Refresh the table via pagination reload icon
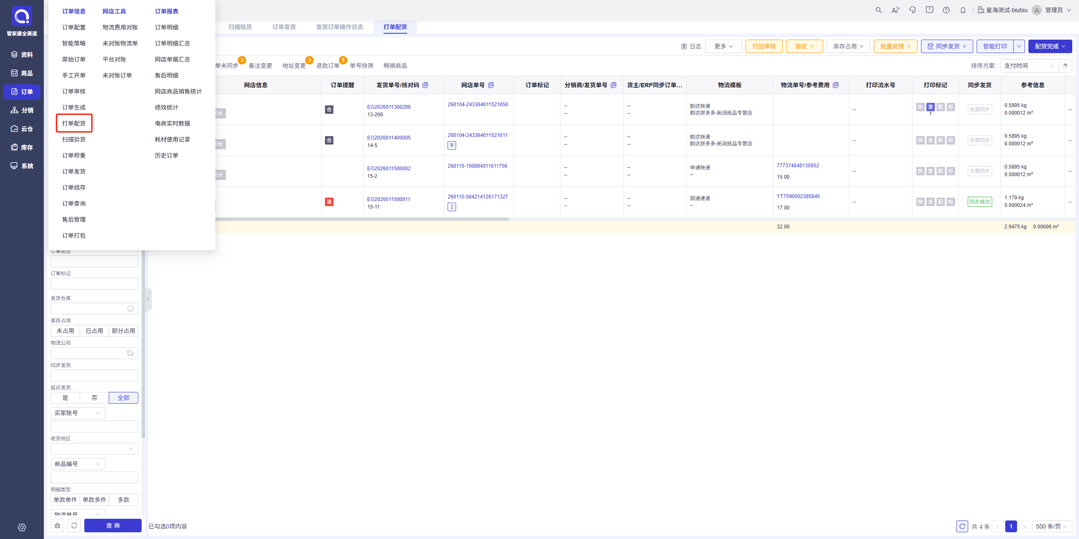 pyautogui.click(x=962, y=526)
